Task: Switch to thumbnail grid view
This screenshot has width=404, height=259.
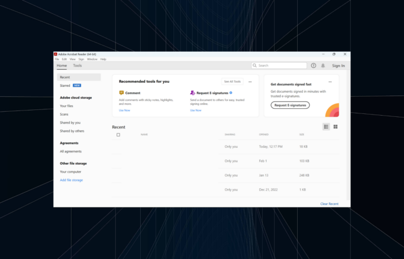Action: pyautogui.click(x=335, y=127)
